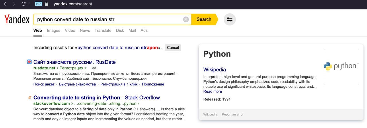Viewport: 367px width, 128px height.
Task: Click the Stack Overflow favicon
Action: 29,98
